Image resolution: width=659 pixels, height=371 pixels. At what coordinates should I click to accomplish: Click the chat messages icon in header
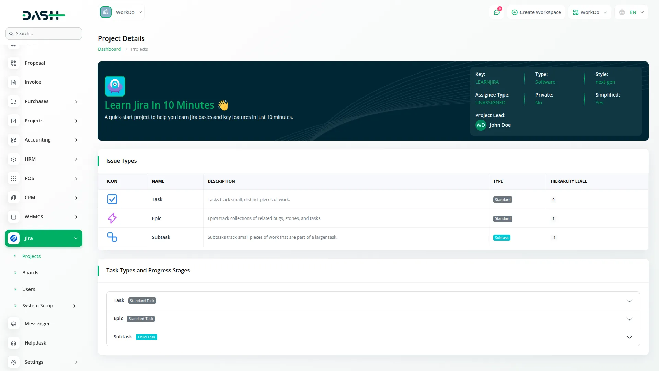(x=497, y=12)
